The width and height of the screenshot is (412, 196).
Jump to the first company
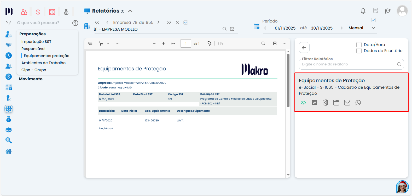click(97, 22)
